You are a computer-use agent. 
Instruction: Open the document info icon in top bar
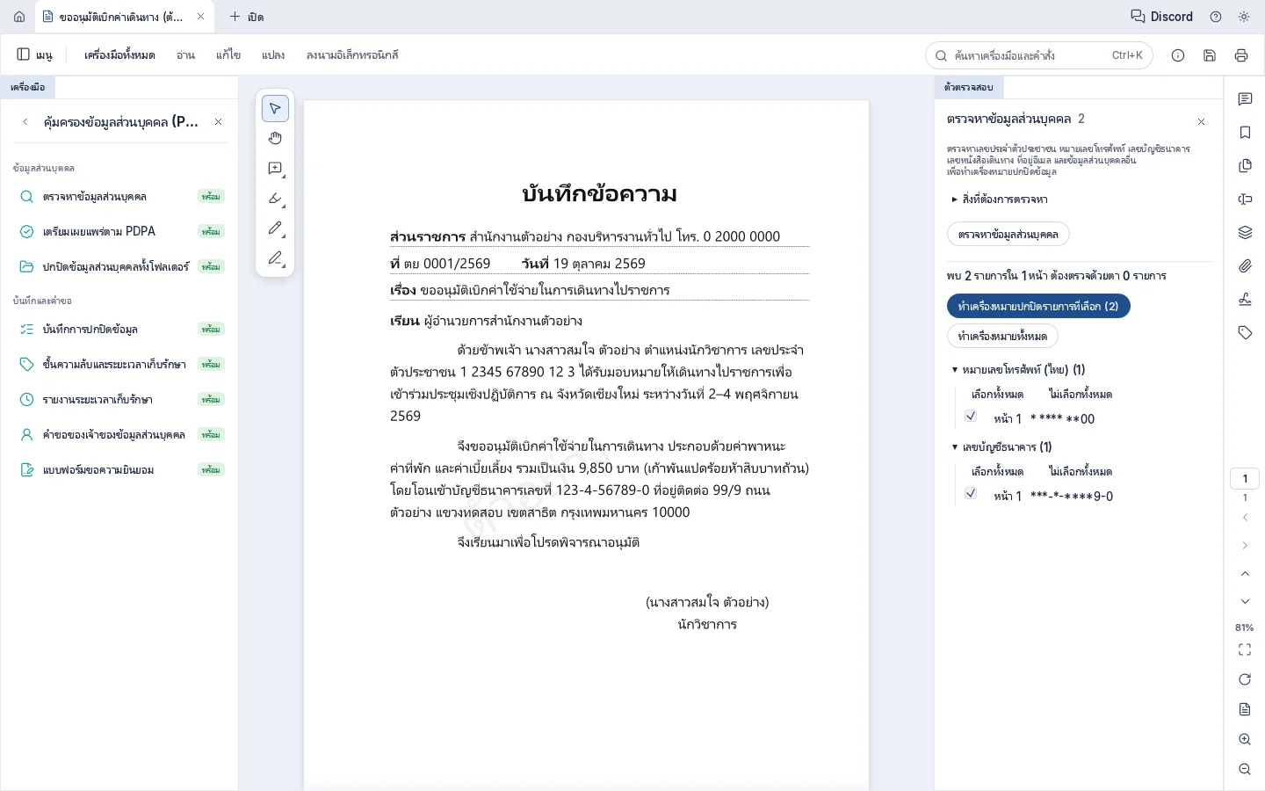[1178, 55]
